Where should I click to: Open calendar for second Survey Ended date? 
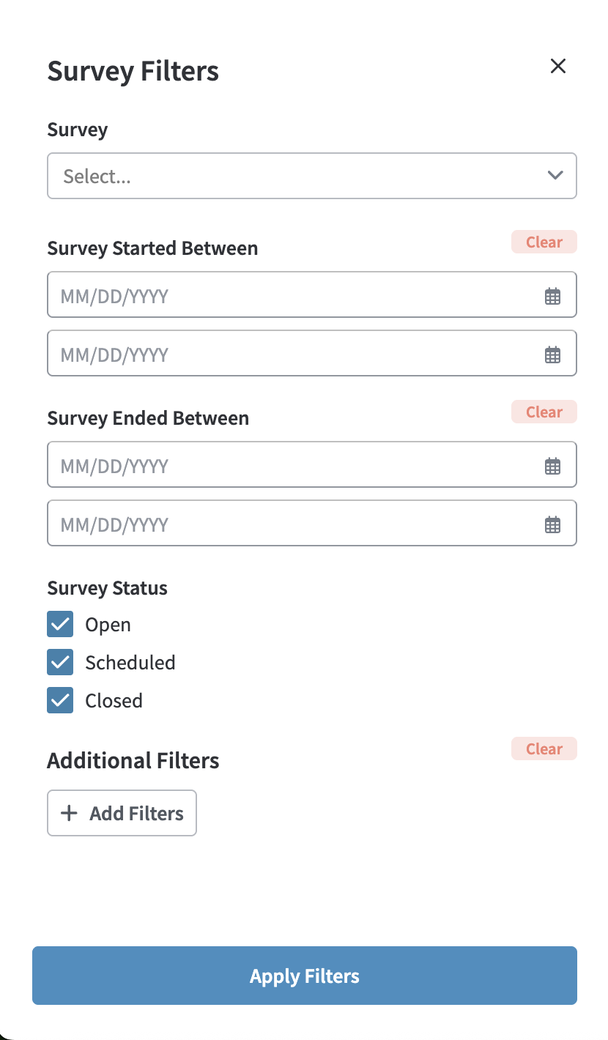(552, 524)
